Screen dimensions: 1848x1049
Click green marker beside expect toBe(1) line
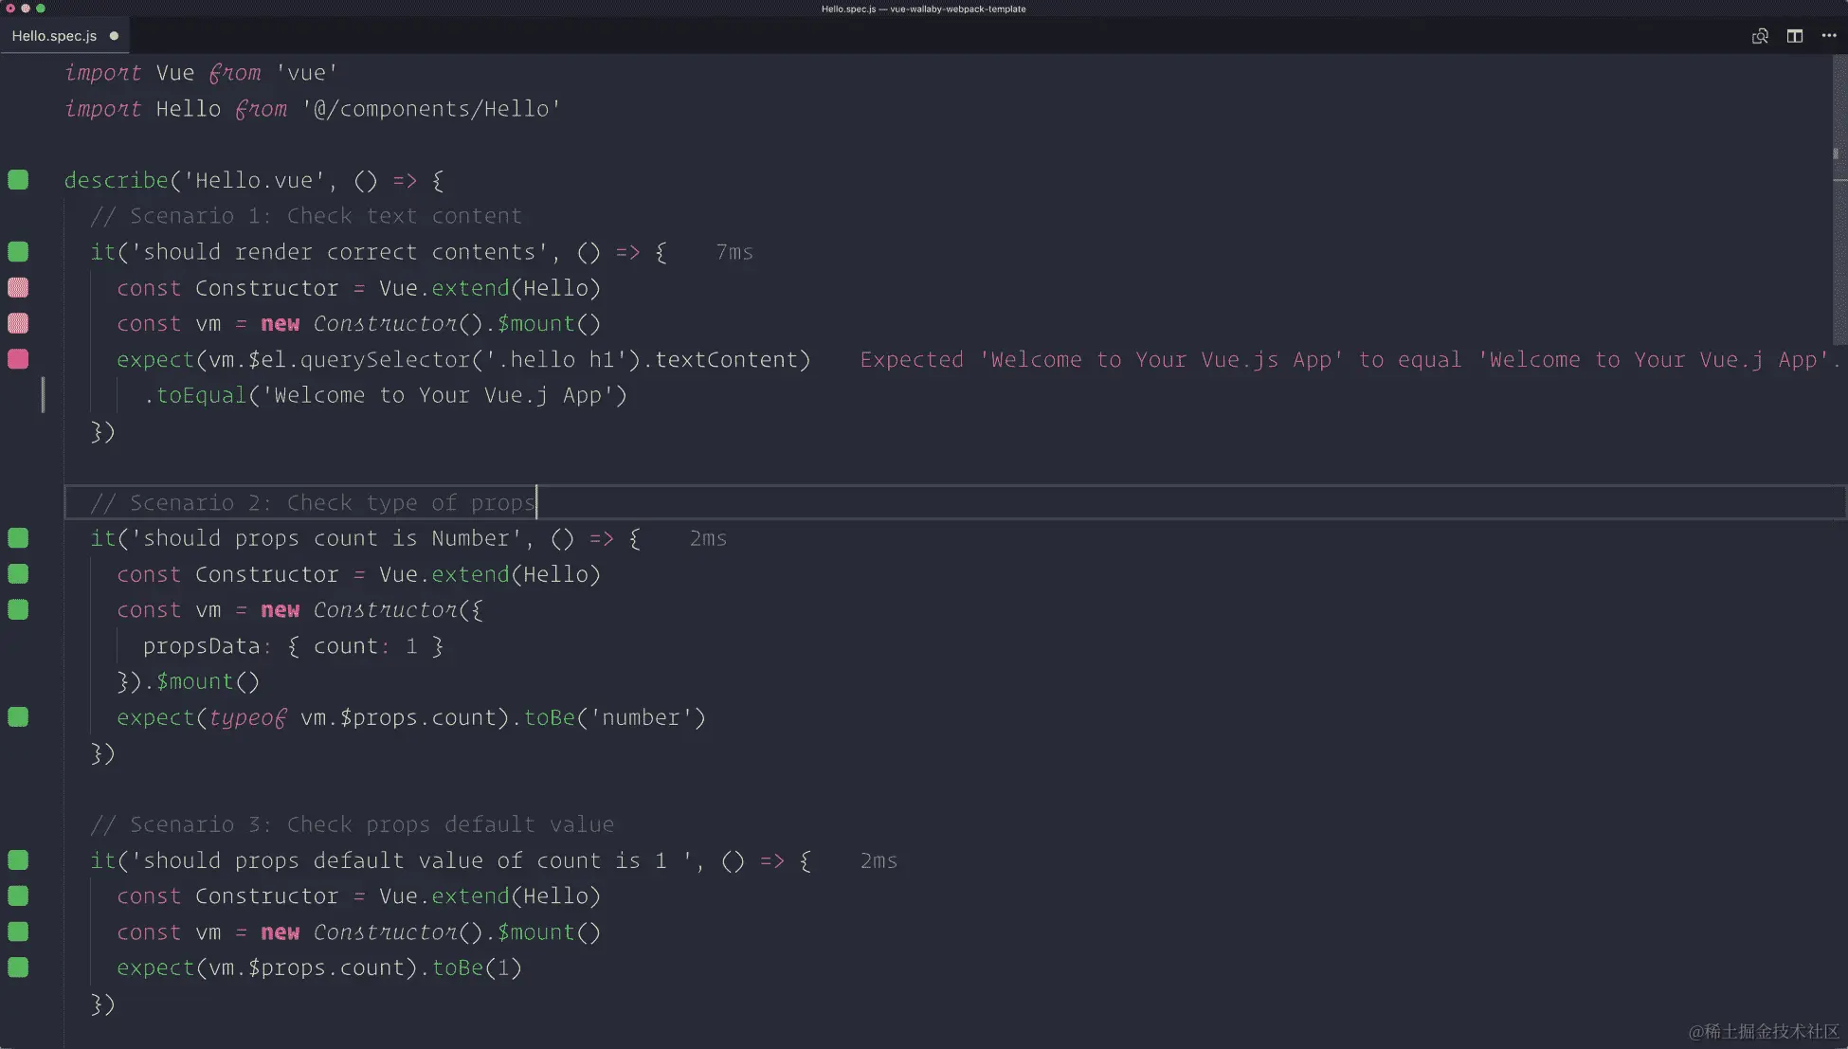pyautogui.click(x=18, y=968)
